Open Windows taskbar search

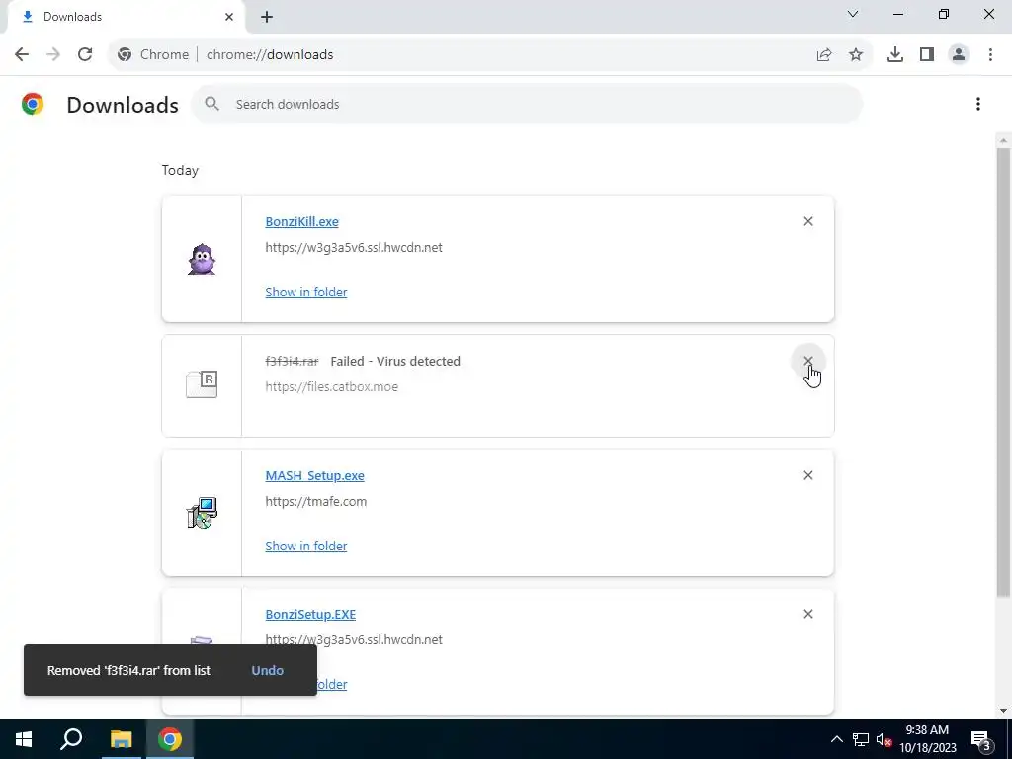tap(71, 739)
